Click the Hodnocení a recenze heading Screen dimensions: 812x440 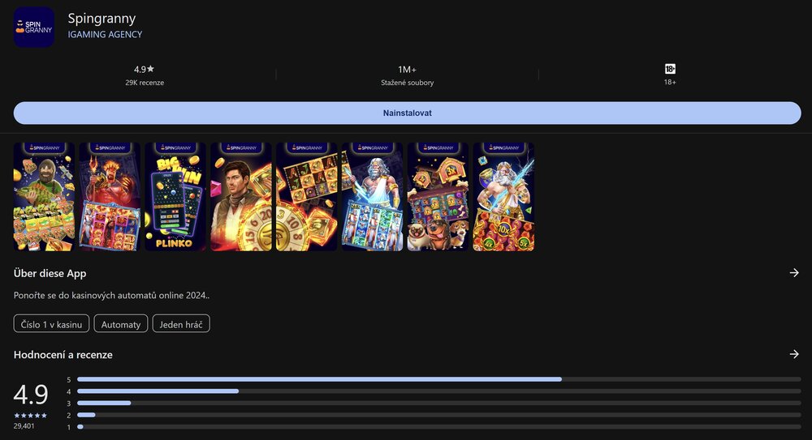pyautogui.click(x=63, y=355)
